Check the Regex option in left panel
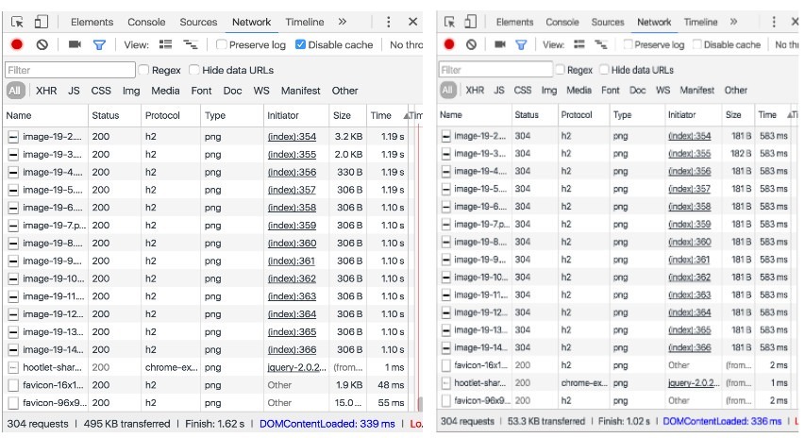The height and width of the screenshot is (438, 805). (144, 70)
